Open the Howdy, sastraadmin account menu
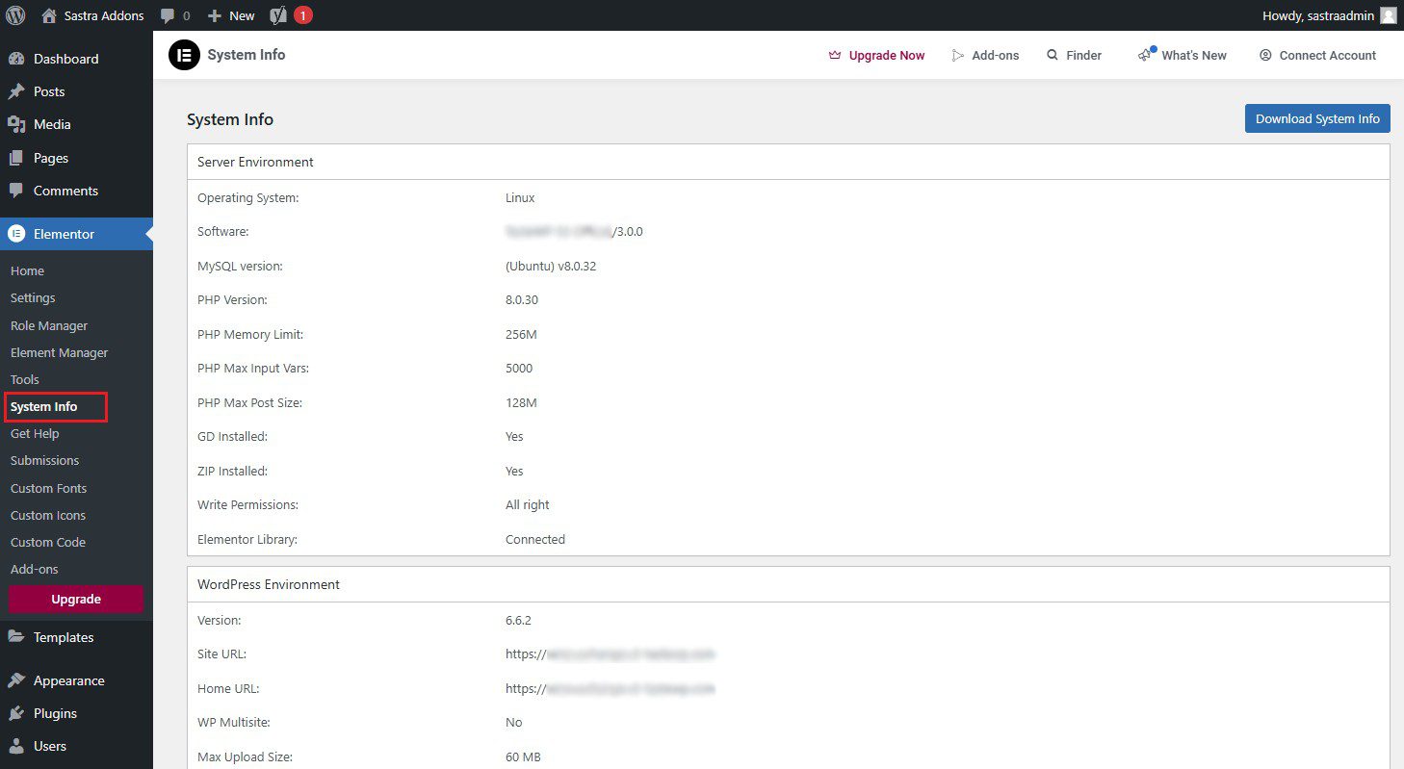1404x769 pixels. (1317, 15)
